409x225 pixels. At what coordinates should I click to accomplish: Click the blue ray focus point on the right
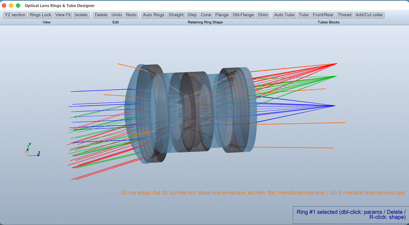click(x=335, y=106)
